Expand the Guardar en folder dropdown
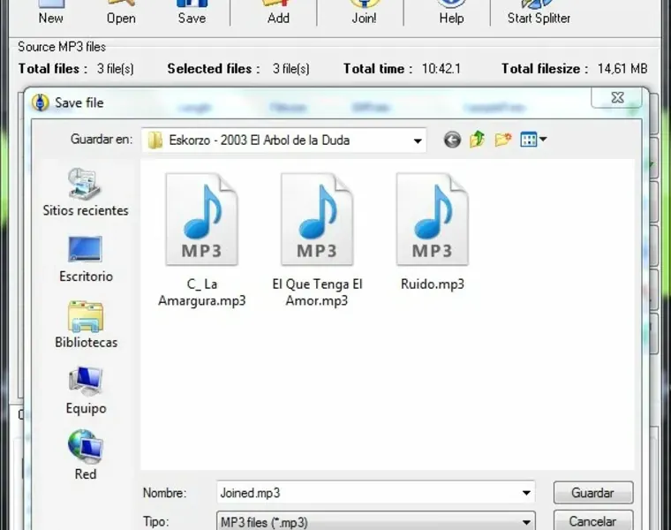 418,140
